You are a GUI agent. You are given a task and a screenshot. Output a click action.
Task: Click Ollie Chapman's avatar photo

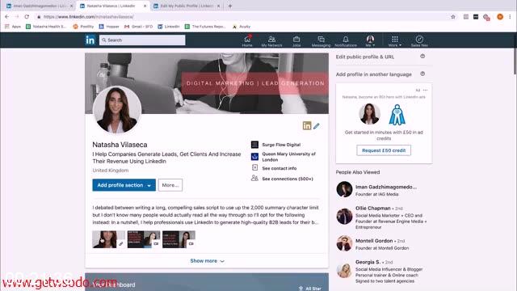tap(345, 217)
